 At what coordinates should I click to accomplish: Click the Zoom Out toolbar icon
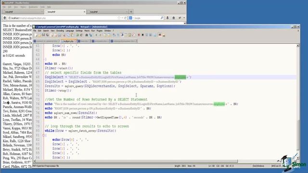tap(101, 35)
